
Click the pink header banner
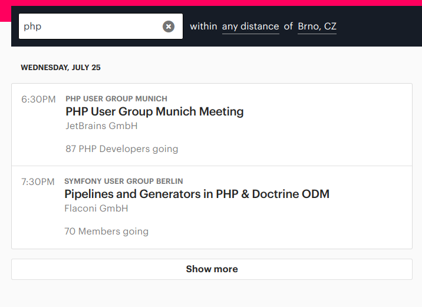click(211, 3)
